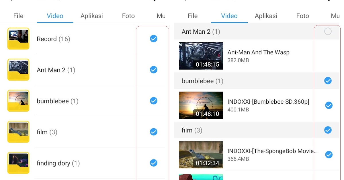Image resolution: width=344 pixels, height=180 pixels.
Task: Uncheck film group header checkbox, right screen
Action: pyautogui.click(x=328, y=130)
